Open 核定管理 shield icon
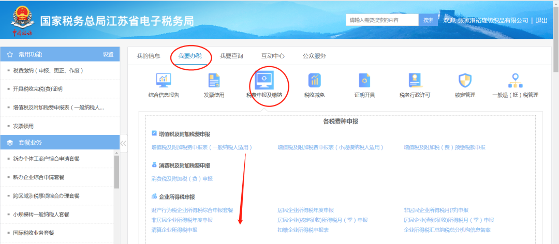 465,81
